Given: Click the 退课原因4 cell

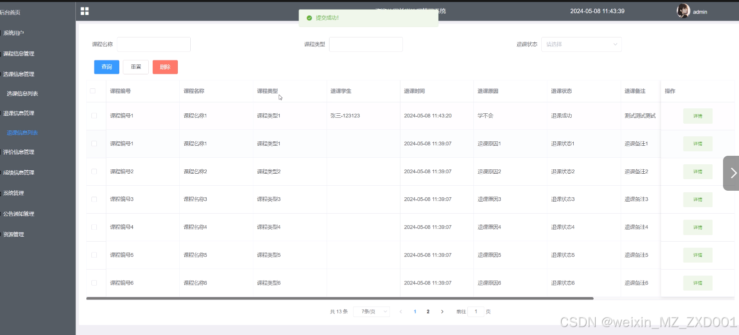Looking at the screenshot, I should coord(489,227).
